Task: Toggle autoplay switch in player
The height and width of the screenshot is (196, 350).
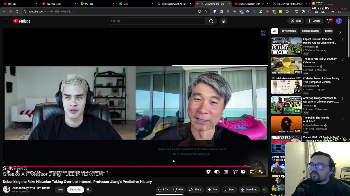Action: pyautogui.click(x=217, y=172)
